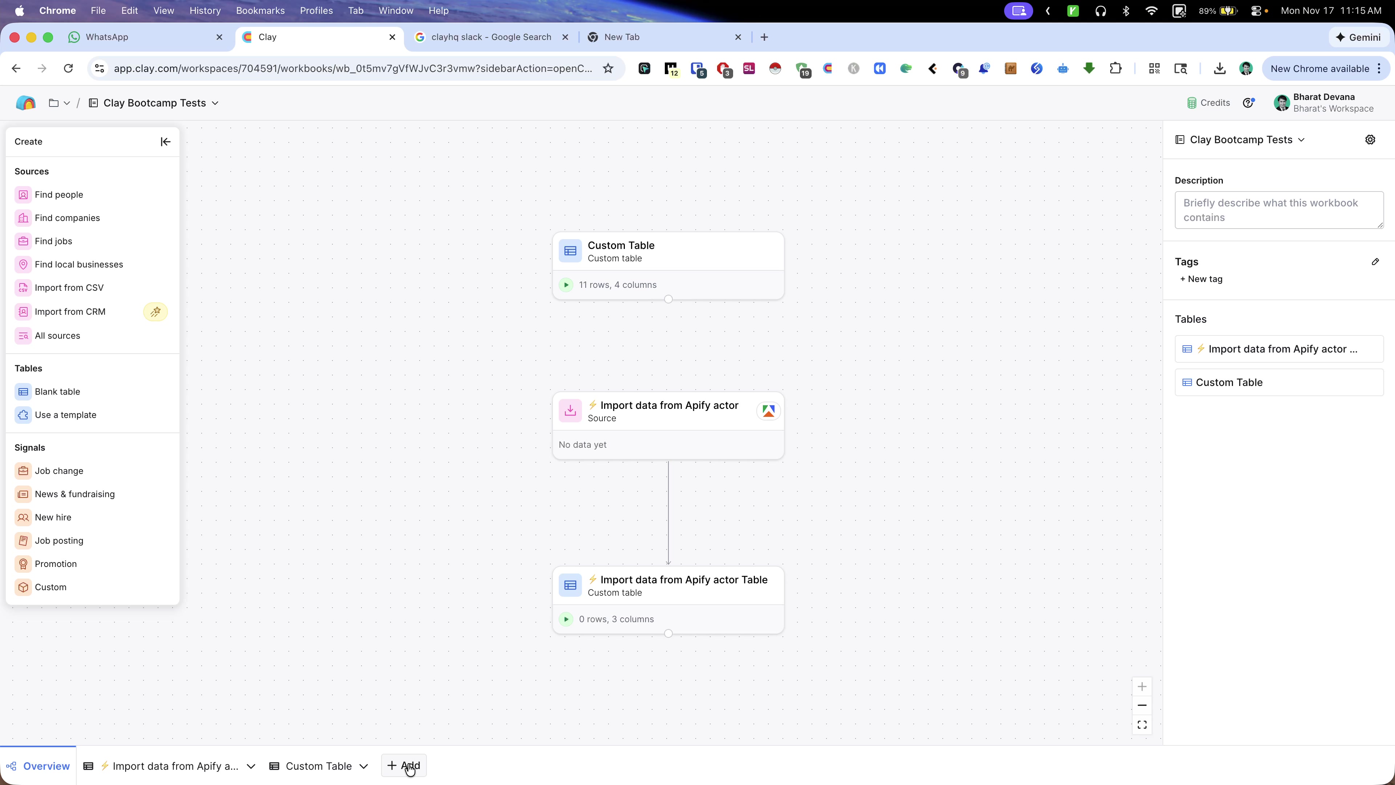The width and height of the screenshot is (1395, 785).
Task: Select Job change signal
Action: [58, 471]
